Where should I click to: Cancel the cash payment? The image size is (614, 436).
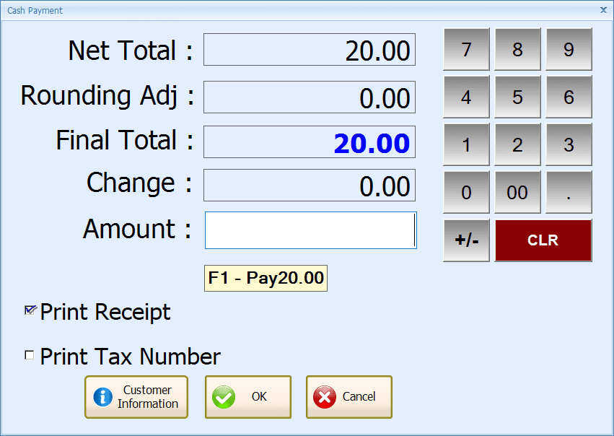point(349,397)
